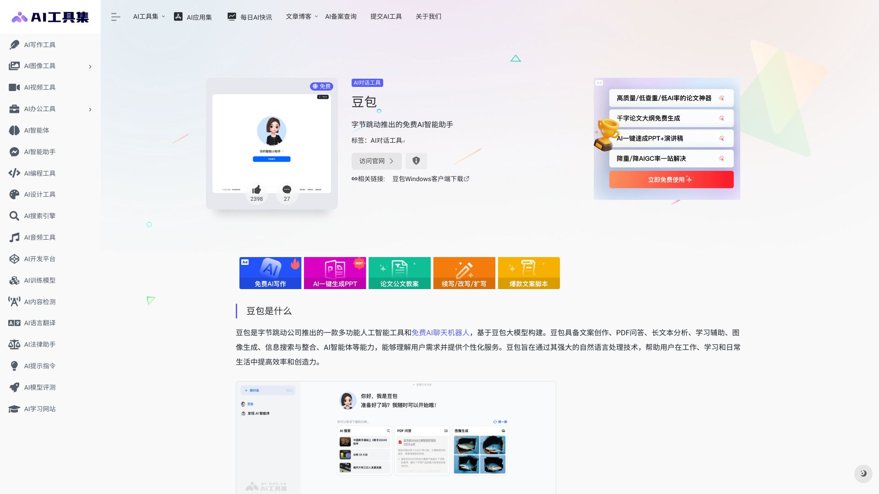Click the 续写/改写/扩写 orange banner tile

tap(464, 273)
